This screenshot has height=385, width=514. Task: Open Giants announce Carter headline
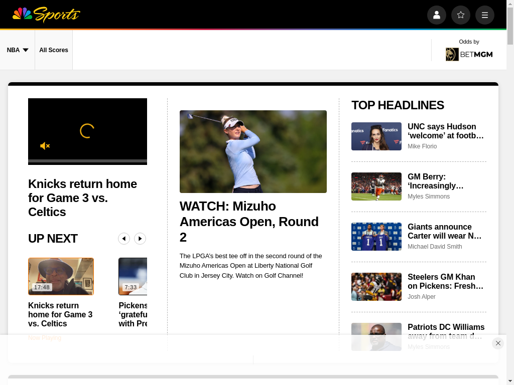tap(445, 231)
